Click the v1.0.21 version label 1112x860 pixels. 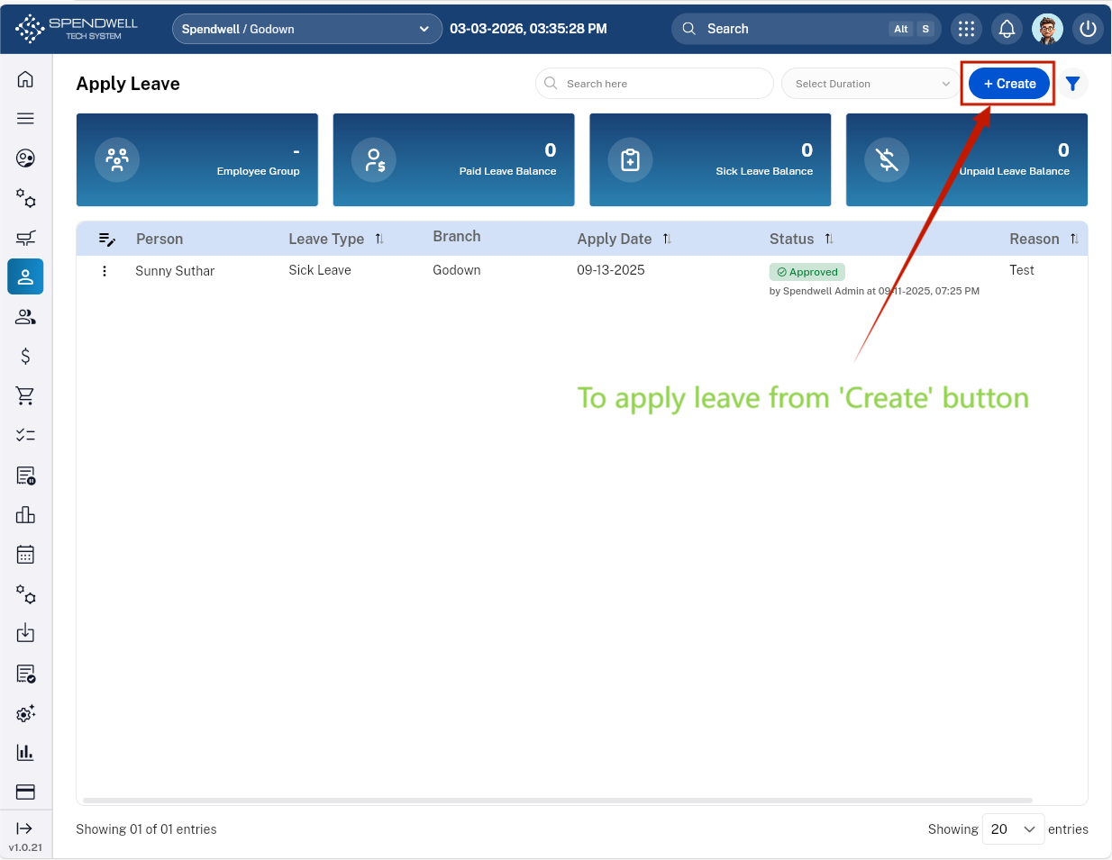[x=25, y=847]
